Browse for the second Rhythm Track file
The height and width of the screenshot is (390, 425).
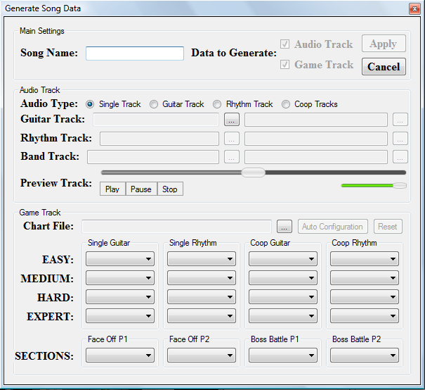(x=400, y=139)
